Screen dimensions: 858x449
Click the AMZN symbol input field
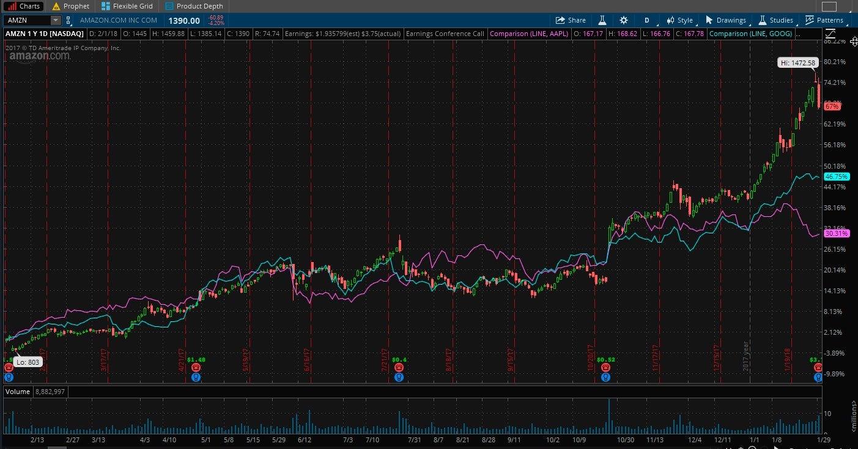(28, 20)
